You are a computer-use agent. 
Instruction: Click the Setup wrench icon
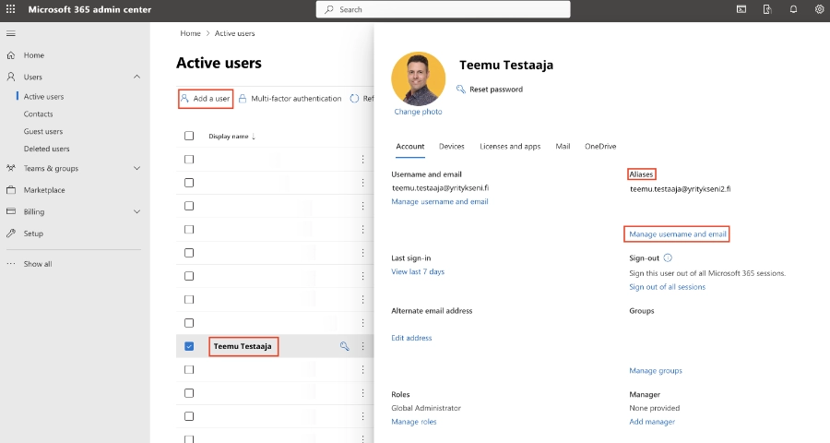click(10, 233)
